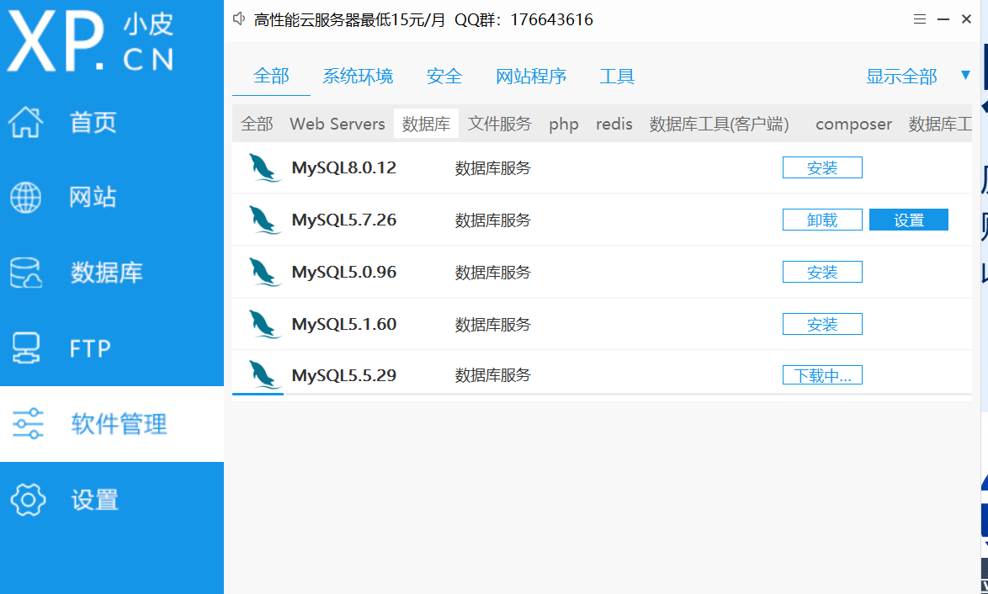
Task: Select the php sub-filter
Action: (563, 125)
